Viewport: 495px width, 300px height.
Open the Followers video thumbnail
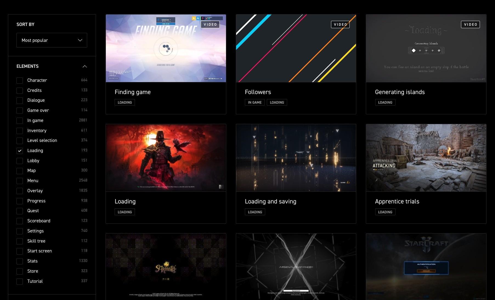point(296,48)
